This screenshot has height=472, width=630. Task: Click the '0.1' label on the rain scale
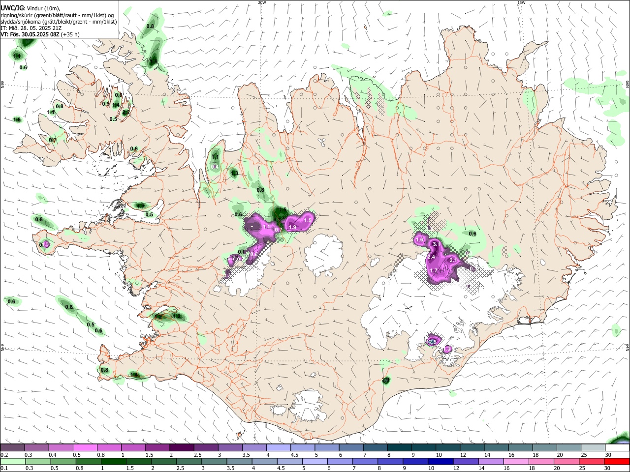[4, 468]
